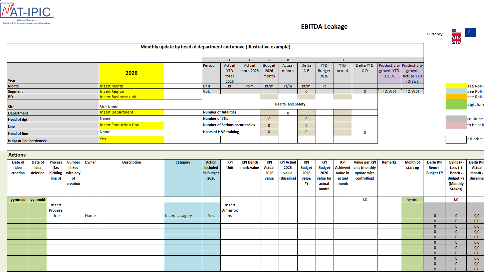Click the gray legend color swatch
Screen dimensions: 484x272
pyautogui.click(x=456, y=119)
